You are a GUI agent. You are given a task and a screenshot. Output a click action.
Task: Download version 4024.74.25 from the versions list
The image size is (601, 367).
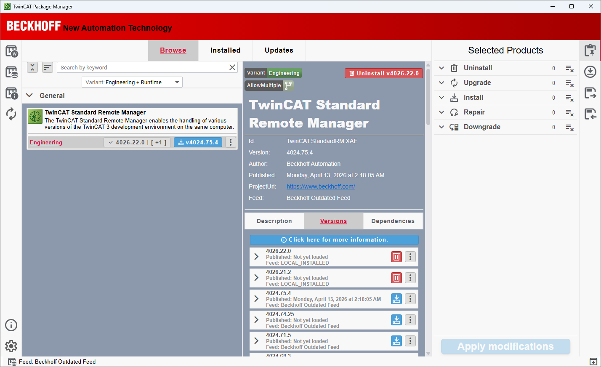pyautogui.click(x=396, y=320)
